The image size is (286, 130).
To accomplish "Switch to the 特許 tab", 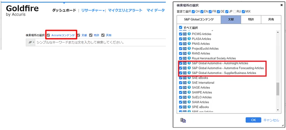I will (251, 20).
